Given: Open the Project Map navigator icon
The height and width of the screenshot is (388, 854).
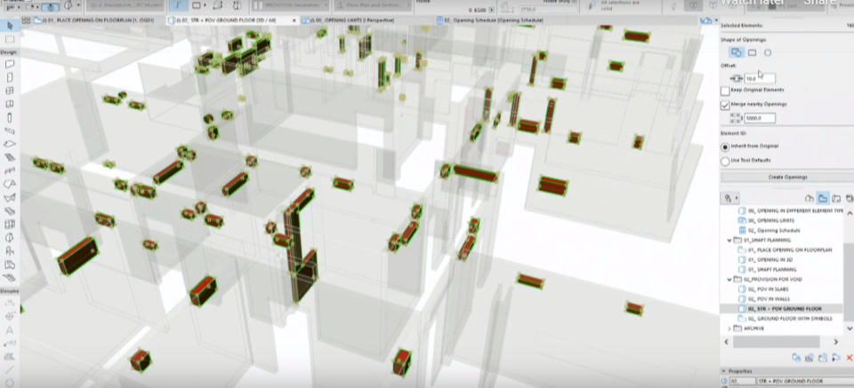Looking at the screenshot, I should [810, 198].
